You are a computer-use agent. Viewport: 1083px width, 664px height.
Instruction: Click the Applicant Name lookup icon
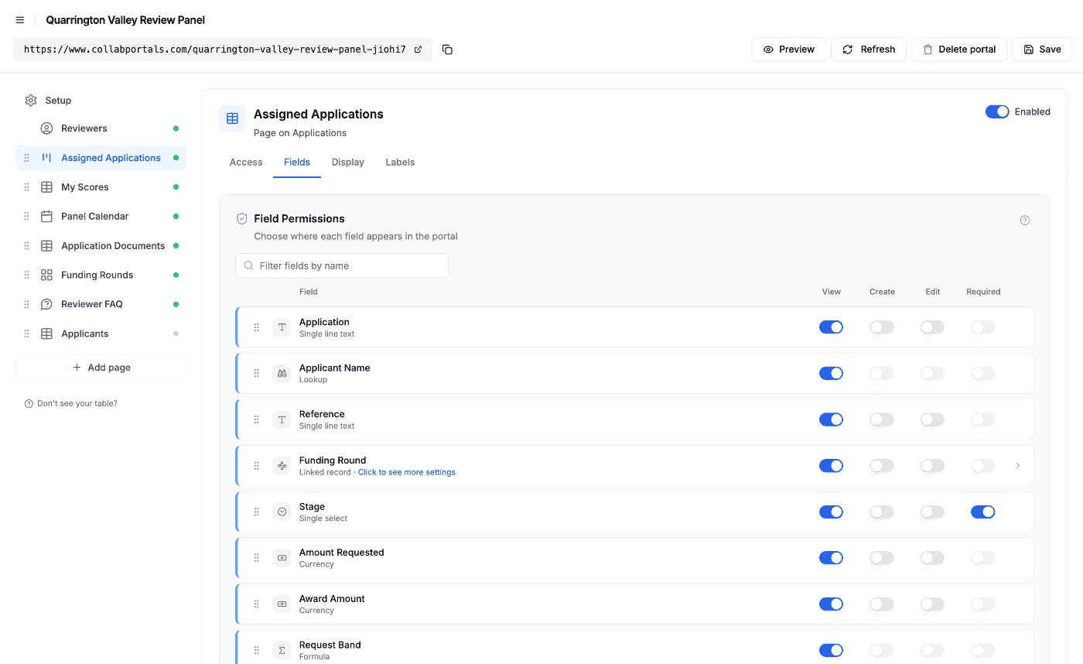[282, 374]
